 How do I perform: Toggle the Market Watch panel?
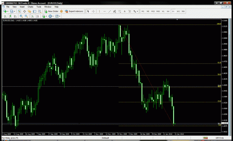[19, 11]
